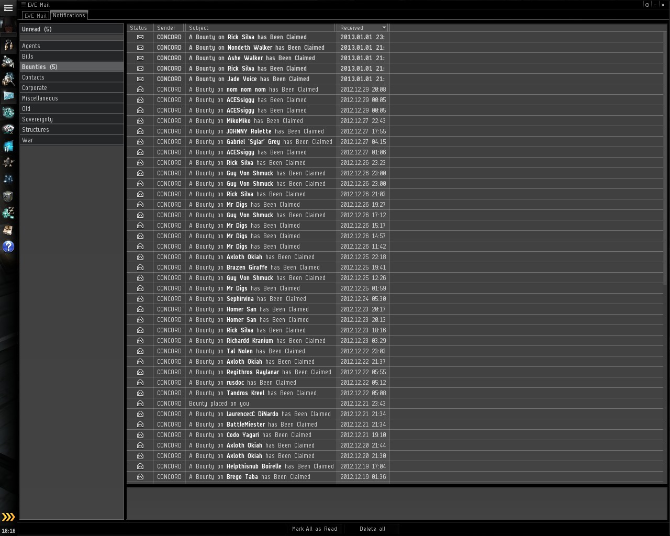Open the Neocom icon directly below the two-figures icon
The width and height of the screenshot is (670, 536).
(x=8, y=62)
